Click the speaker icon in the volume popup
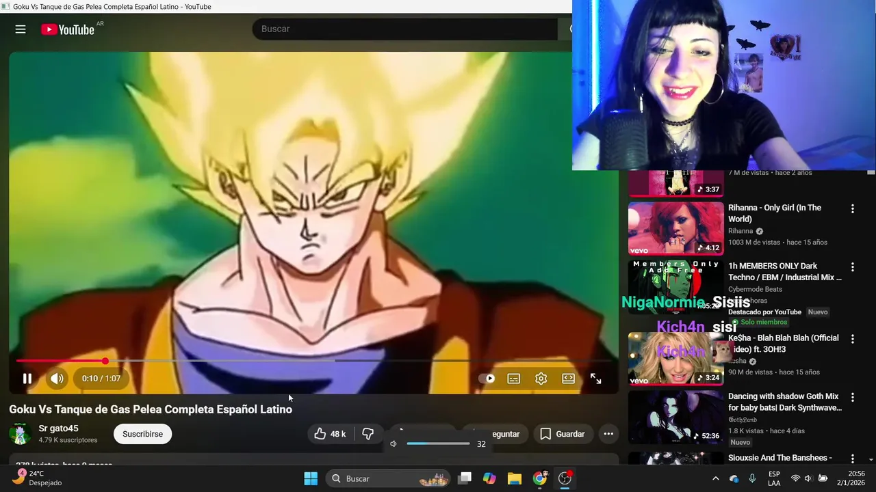The width and height of the screenshot is (876, 492). pyautogui.click(x=394, y=444)
